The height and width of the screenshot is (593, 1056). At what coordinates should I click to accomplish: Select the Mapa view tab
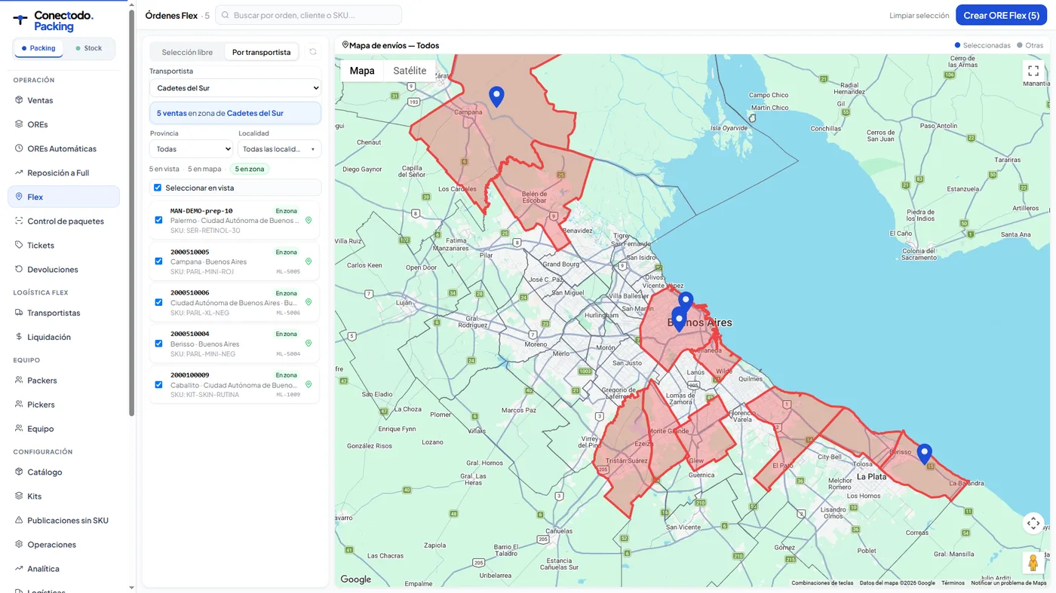click(362, 71)
